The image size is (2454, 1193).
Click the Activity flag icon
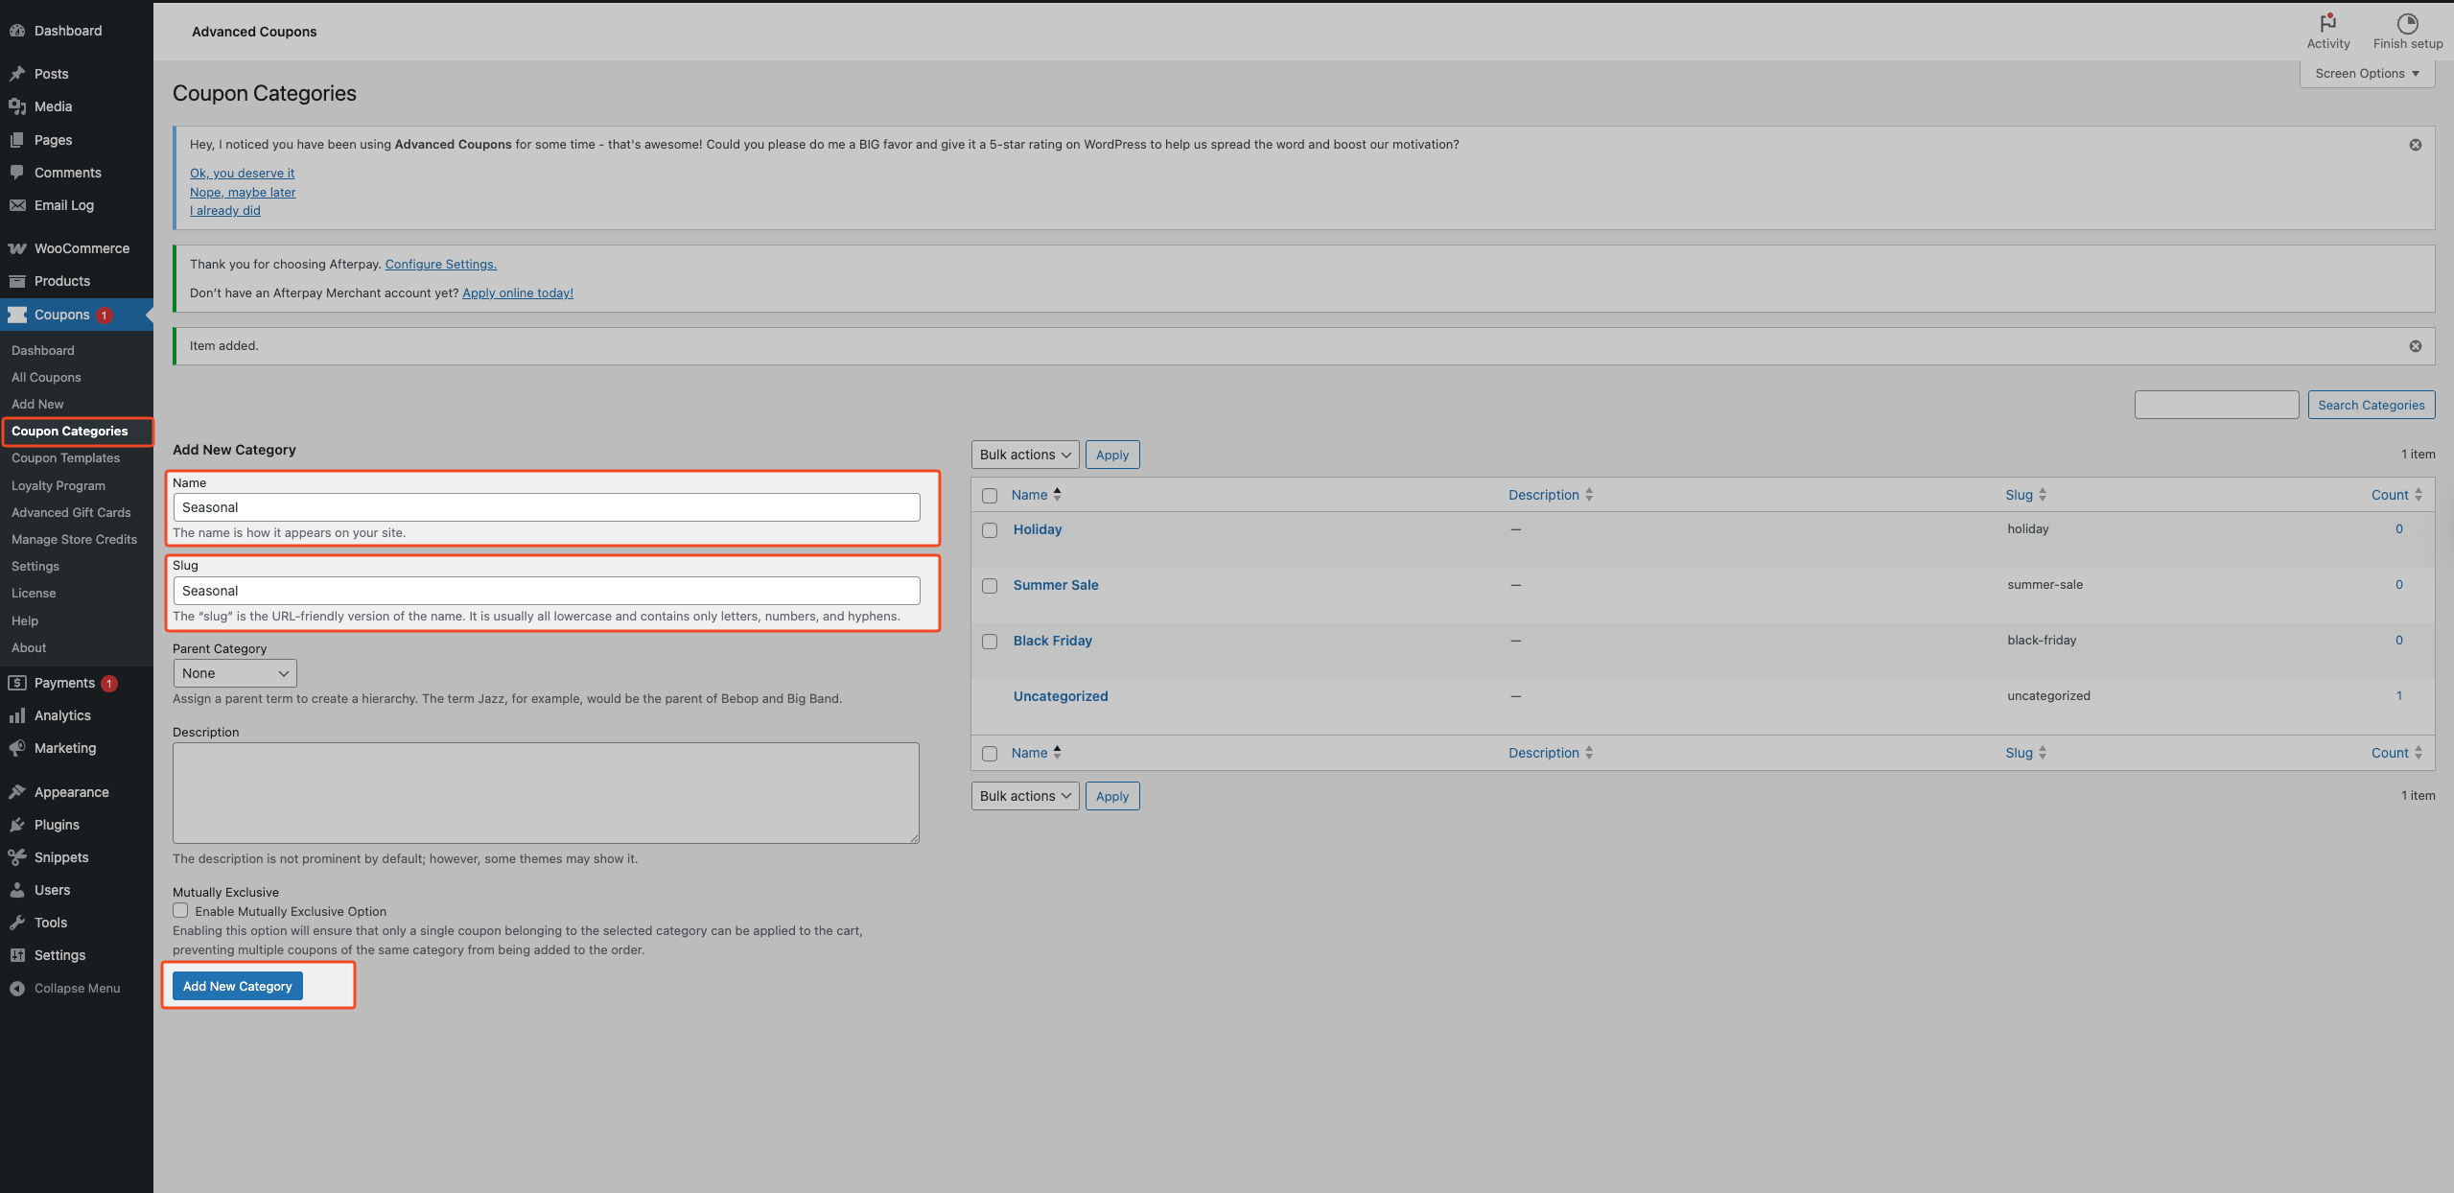(x=2327, y=23)
